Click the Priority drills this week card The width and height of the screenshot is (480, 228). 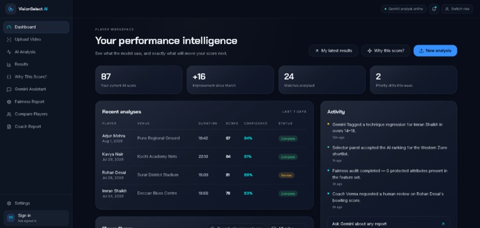413,80
